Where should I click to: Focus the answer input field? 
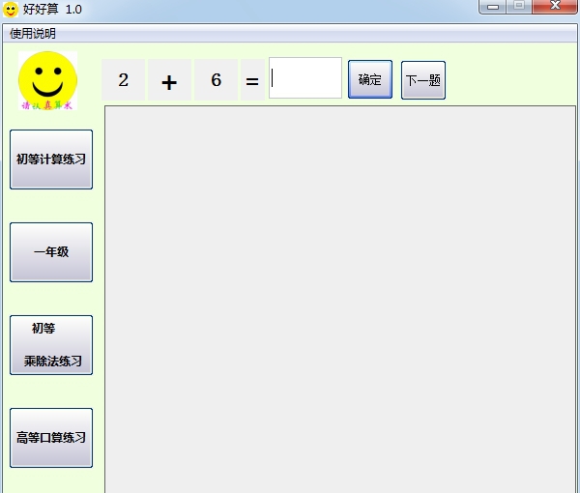(x=305, y=78)
